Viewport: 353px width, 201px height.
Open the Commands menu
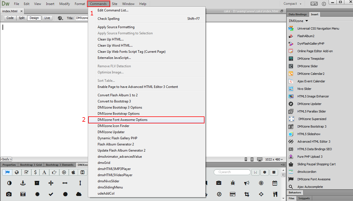(98, 4)
